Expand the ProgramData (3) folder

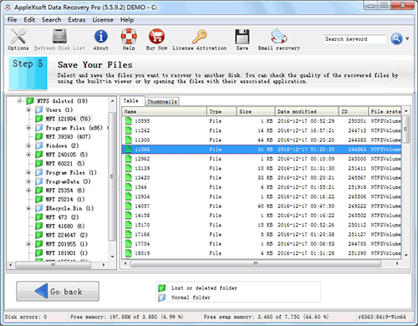28,181
